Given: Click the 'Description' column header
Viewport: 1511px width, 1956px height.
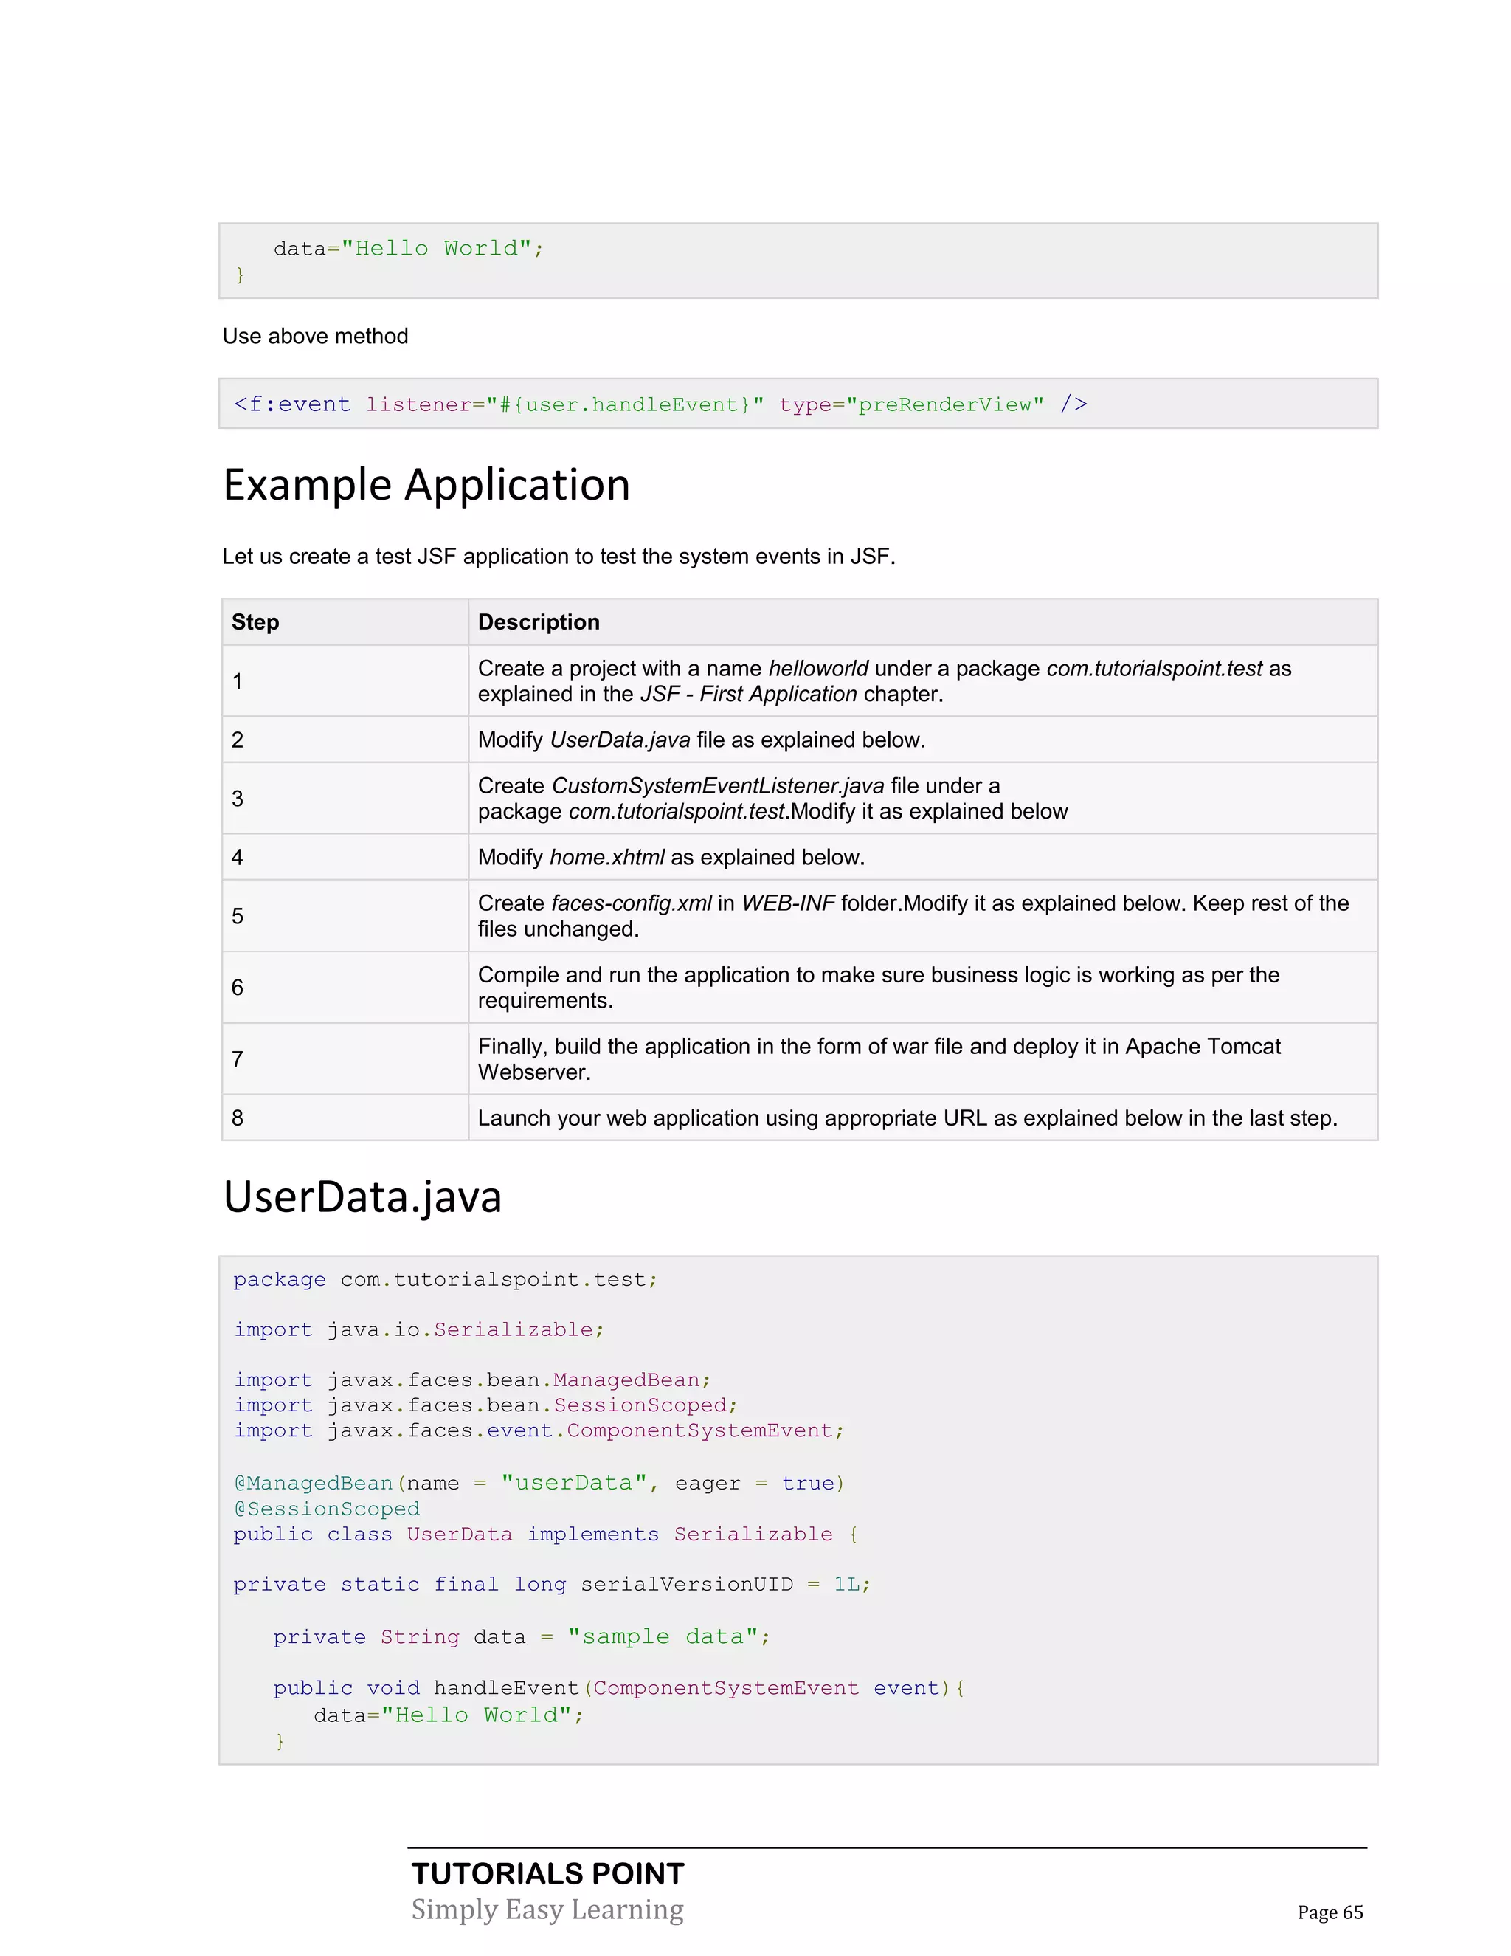Looking at the screenshot, I should click(x=538, y=621).
